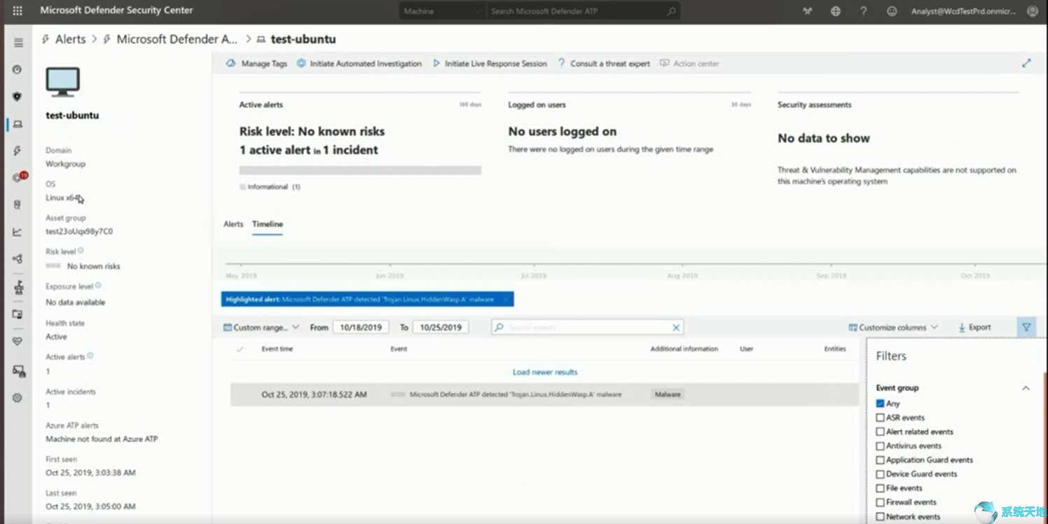Open the app launcher waffle icon
This screenshot has height=524, width=1048.
pyautogui.click(x=18, y=11)
